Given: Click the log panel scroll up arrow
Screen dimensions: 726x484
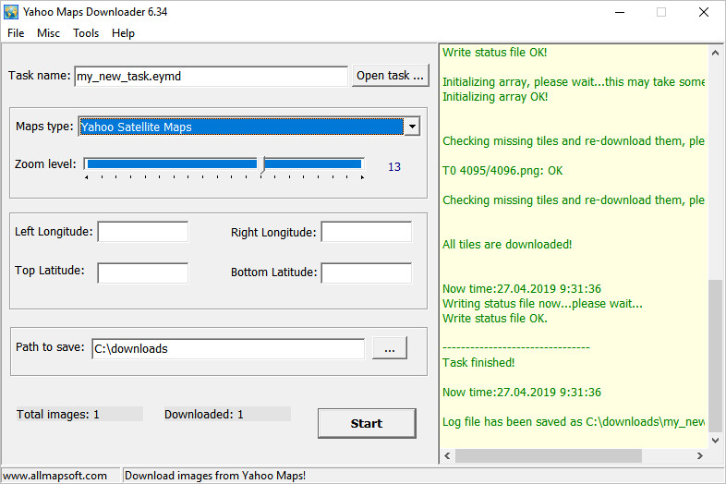Looking at the screenshot, I should [715, 54].
